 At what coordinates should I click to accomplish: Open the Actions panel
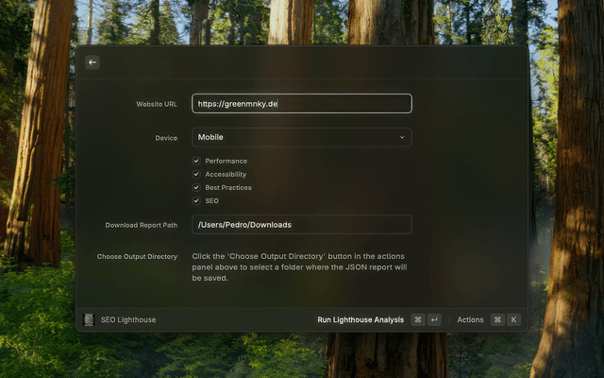470,319
